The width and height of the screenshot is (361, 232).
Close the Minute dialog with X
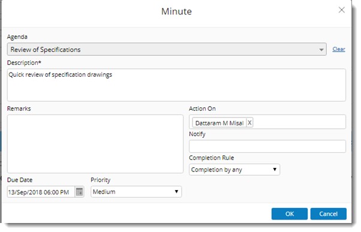[342, 10]
